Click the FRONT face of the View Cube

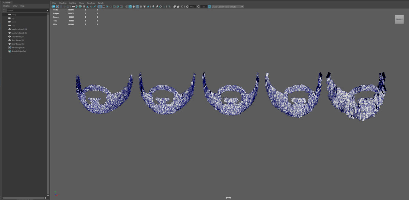399,19
